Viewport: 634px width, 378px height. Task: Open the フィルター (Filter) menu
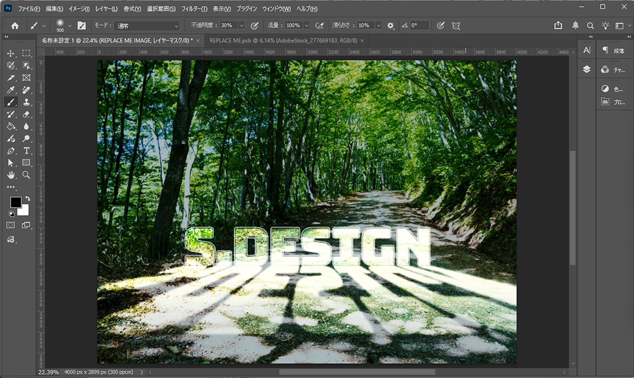194,9
